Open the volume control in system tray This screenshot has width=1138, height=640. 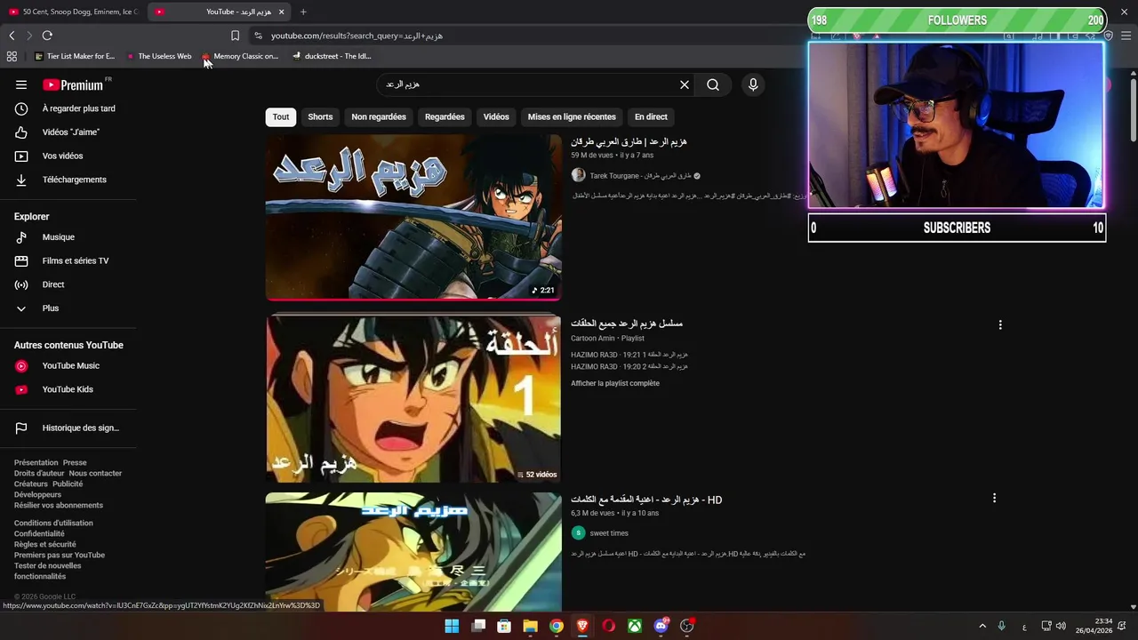pyautogui.click(x=1061, y=626)
